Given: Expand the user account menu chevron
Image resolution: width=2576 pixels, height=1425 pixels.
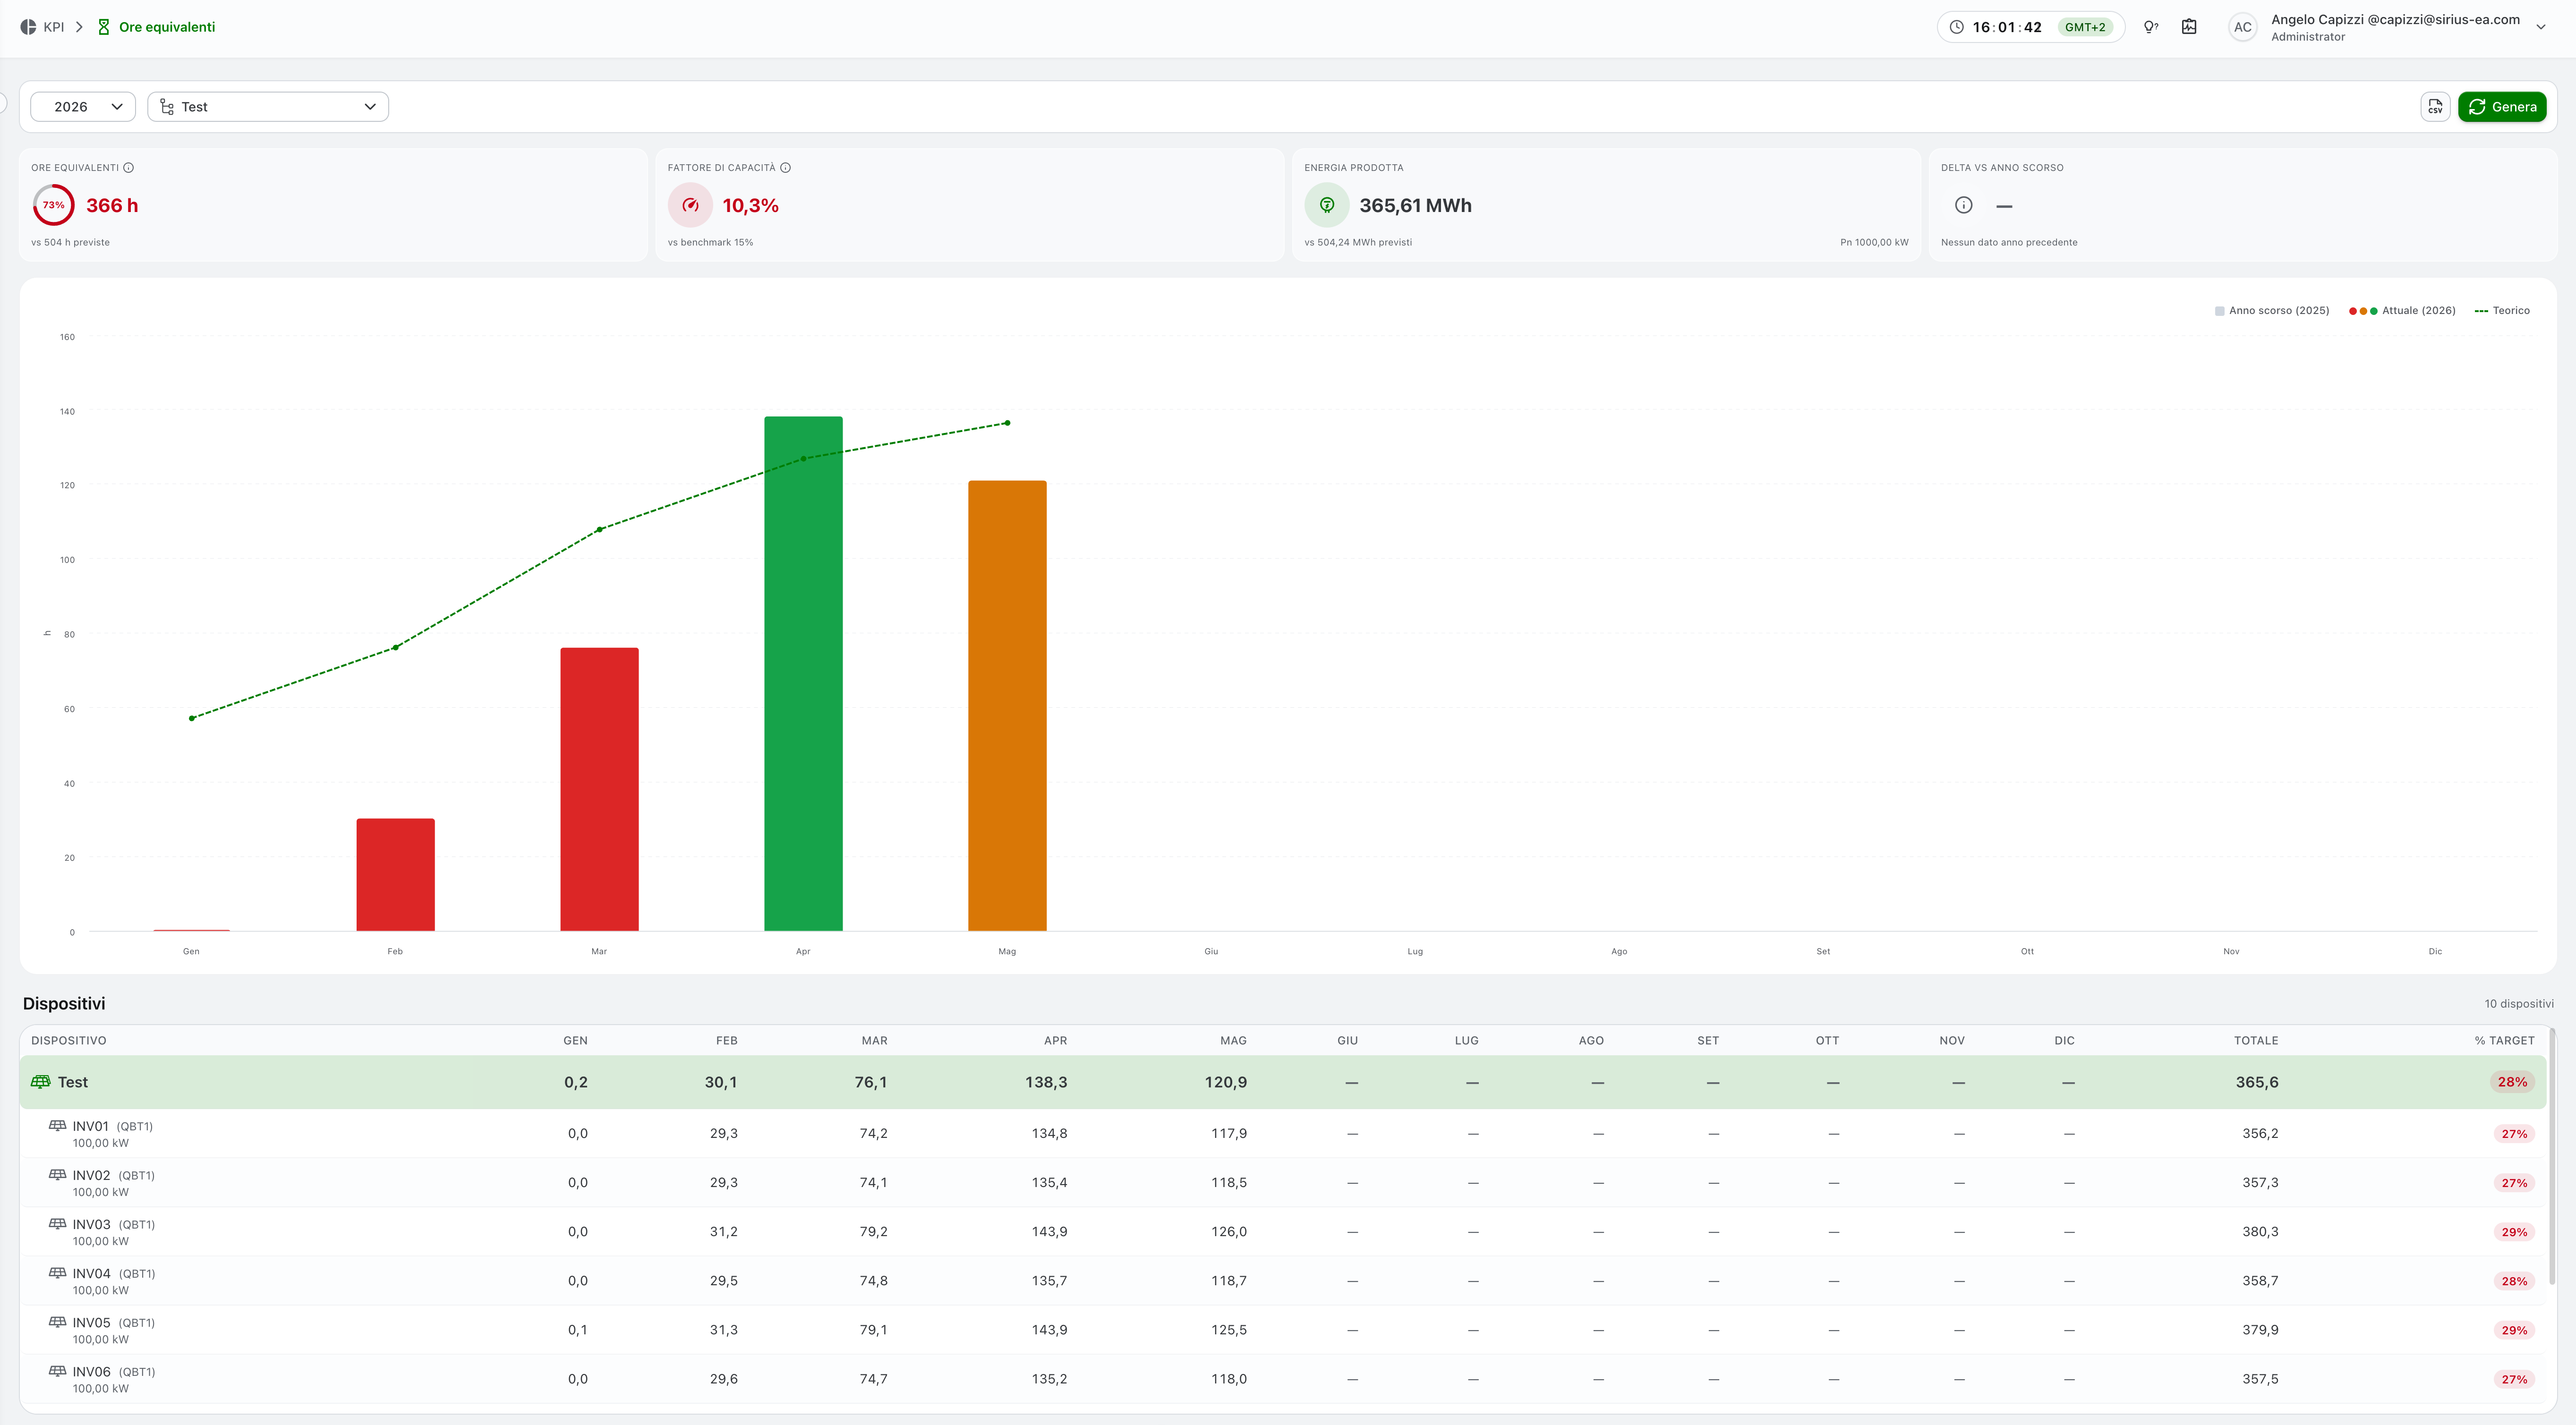Looking at the screenshot, I should click(x=2541, y=27).
